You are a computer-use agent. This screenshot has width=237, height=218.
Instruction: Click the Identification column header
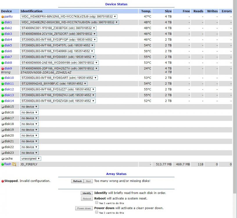31,11
